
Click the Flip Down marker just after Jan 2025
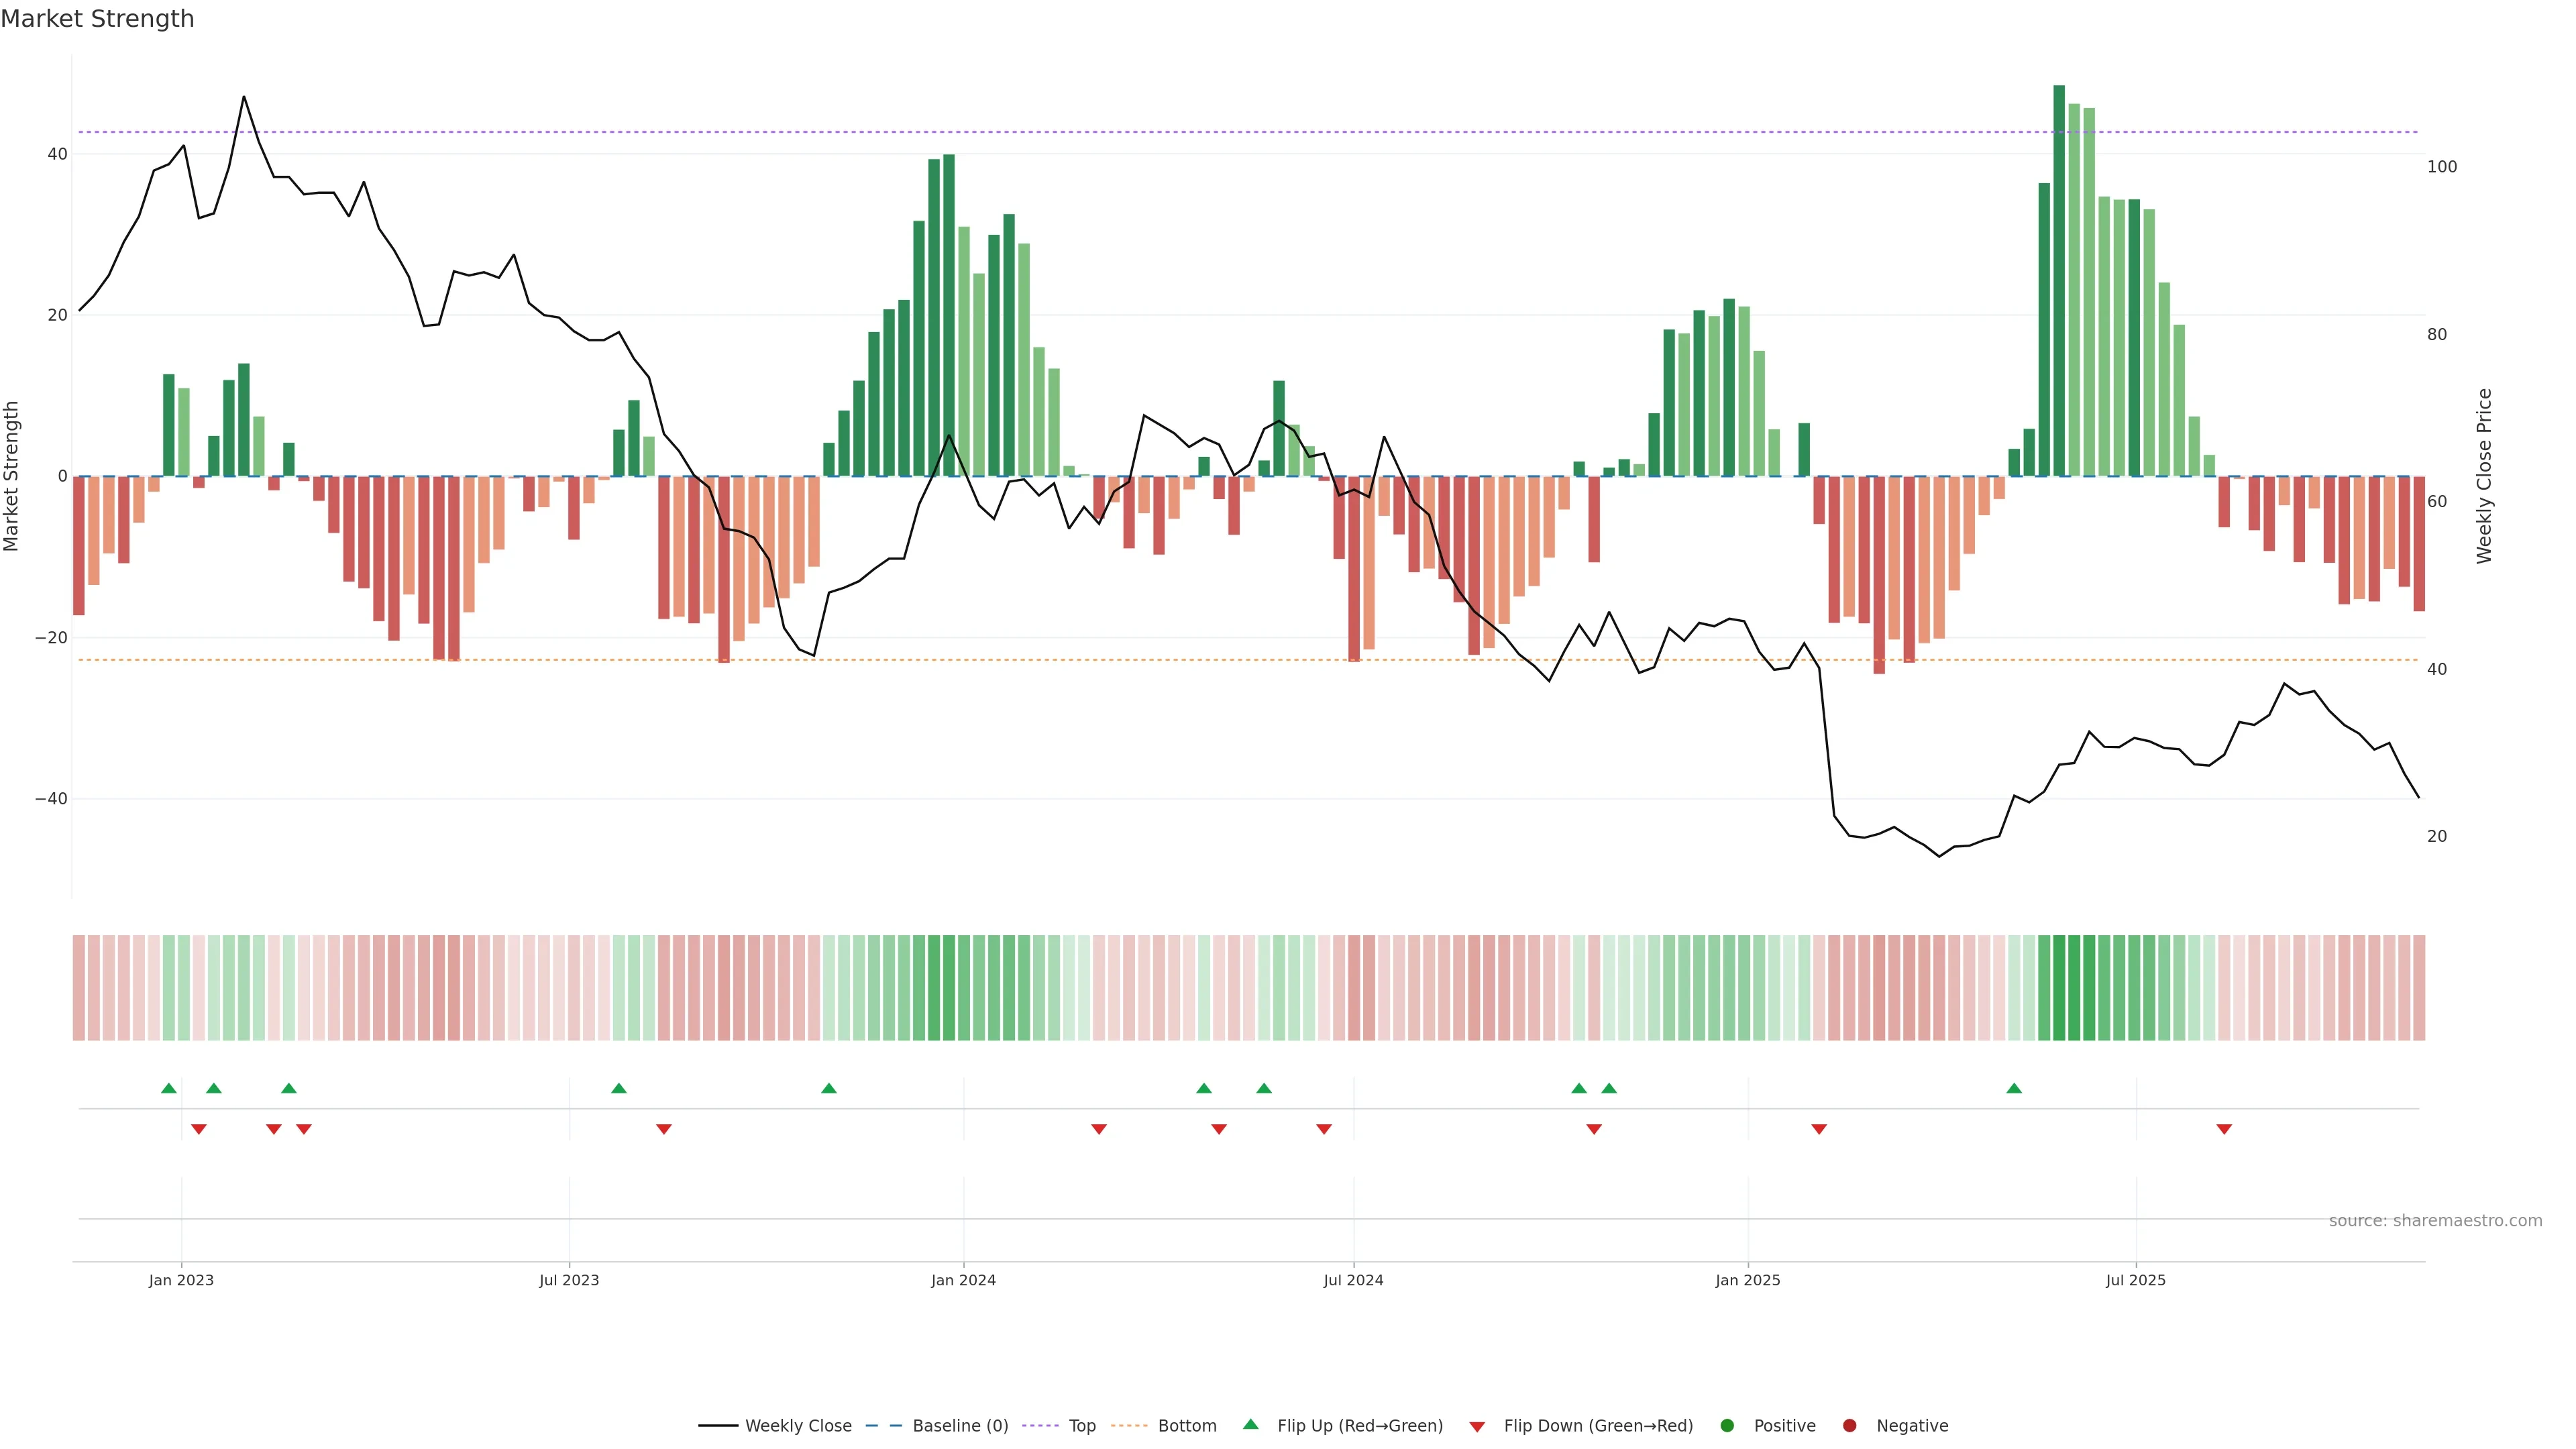1819,1129
